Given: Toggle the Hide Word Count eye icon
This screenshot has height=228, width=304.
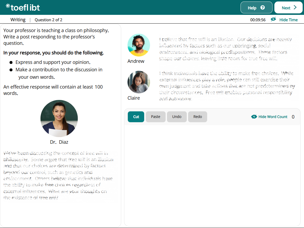Looking at the screenshot, I should click(254, 117).
